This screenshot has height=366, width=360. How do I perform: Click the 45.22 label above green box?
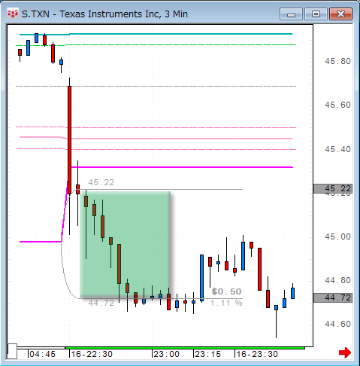(101, 182)
